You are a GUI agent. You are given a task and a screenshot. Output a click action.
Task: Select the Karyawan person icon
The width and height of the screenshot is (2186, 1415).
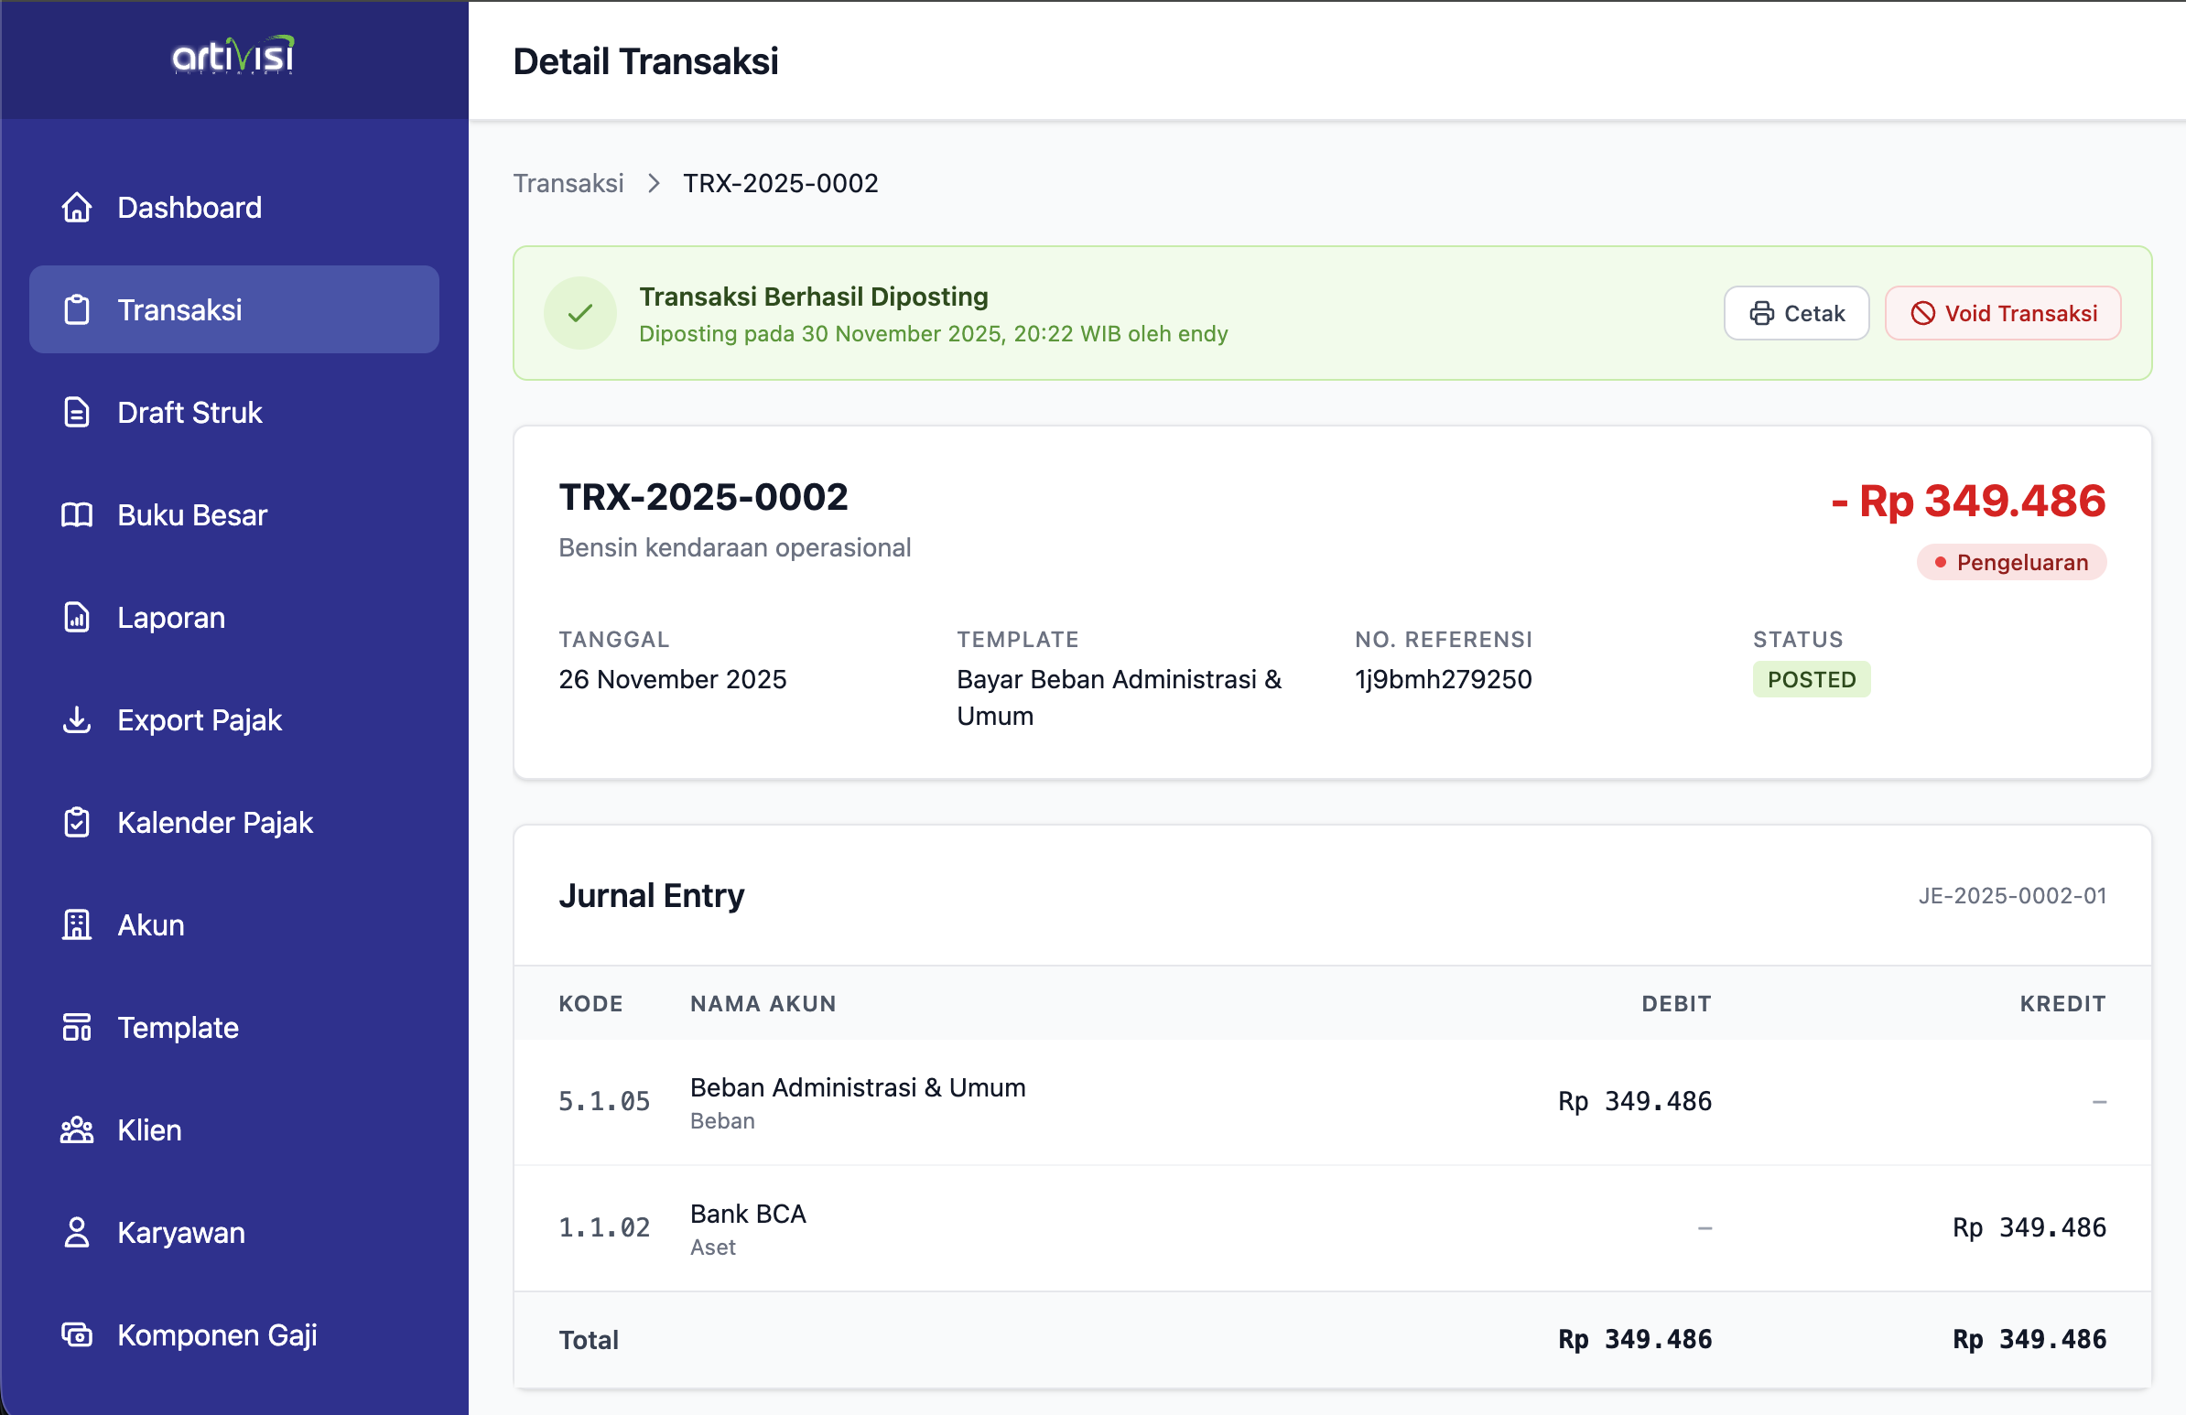pyautogui.click(x=77, y=1232)
